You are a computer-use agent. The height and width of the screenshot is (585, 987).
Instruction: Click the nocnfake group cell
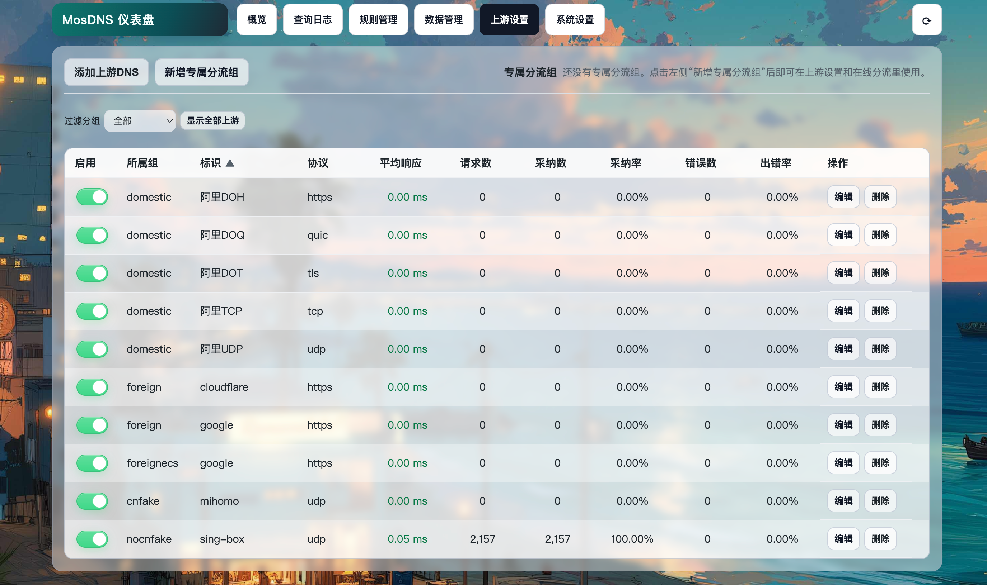(149, 539)
